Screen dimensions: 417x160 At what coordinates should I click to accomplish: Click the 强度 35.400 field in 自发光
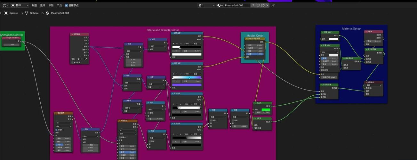(262, 113)
